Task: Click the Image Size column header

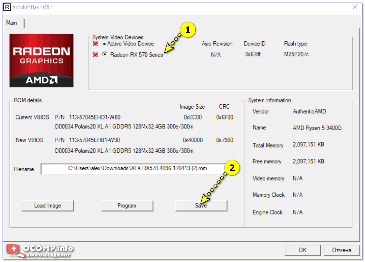Action: pos(192,107)
